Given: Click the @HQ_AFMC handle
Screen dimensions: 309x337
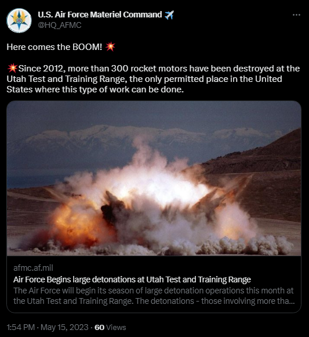Looking at the screenshot, I should point(60,25).
